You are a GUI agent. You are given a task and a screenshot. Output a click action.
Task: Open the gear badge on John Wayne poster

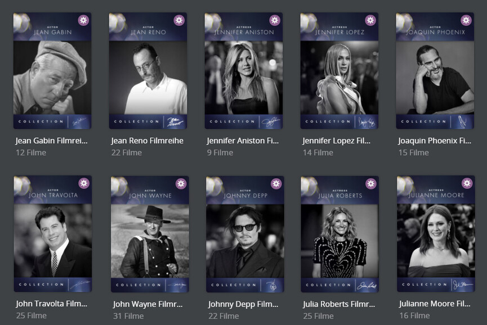pyautogui.click(x=181, y=184)
